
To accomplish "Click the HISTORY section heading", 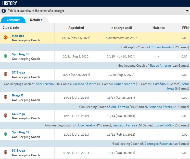I will pos(10,3).
